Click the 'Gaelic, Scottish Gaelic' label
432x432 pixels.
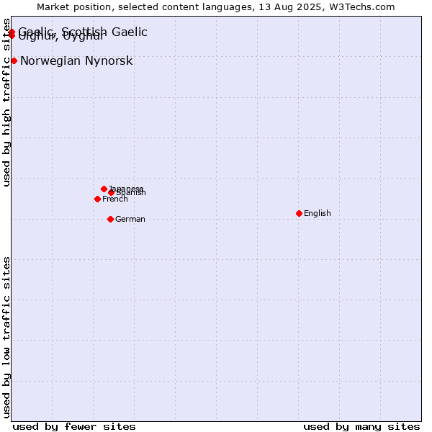[x=83, y=32]
